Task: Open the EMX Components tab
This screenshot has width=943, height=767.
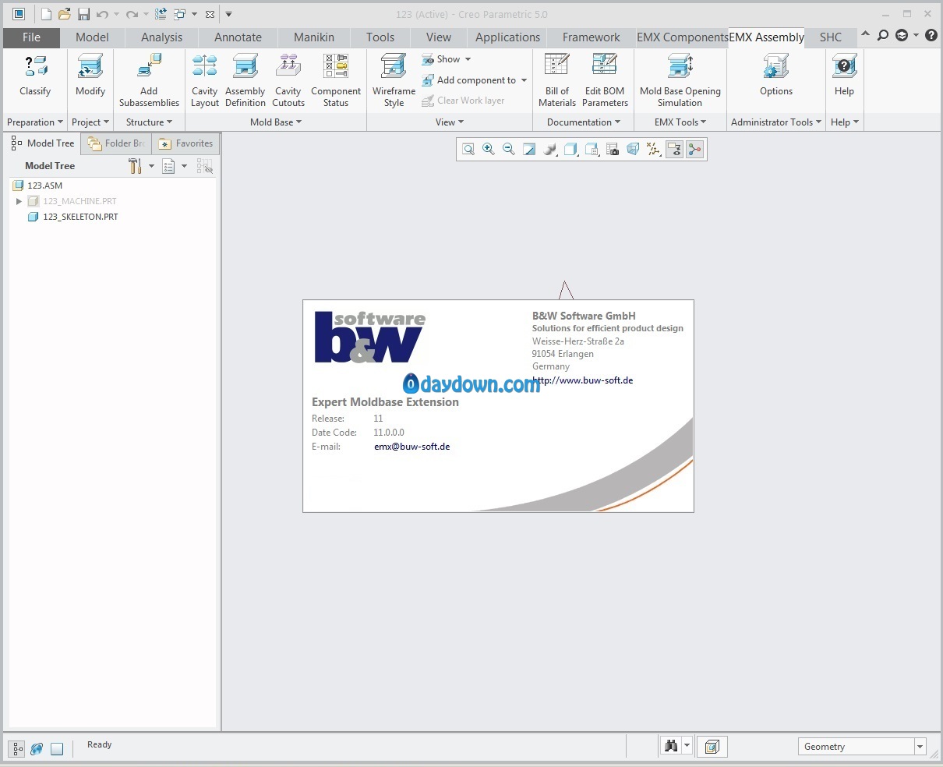Action: click(x=682, y=37)
